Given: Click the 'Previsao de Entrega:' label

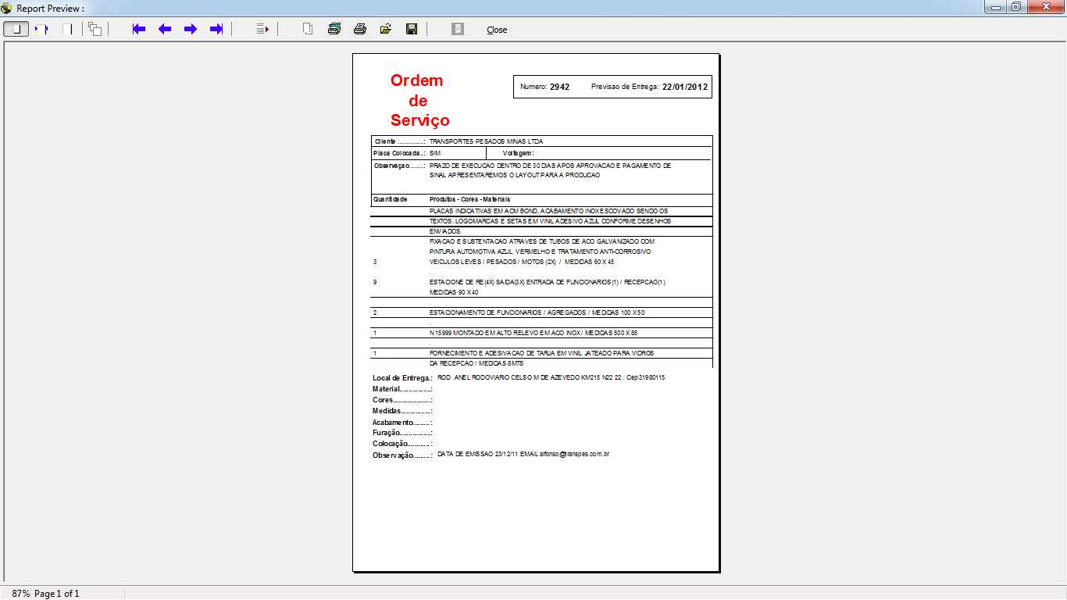Looking at the screenshot, I should (625, 87).
